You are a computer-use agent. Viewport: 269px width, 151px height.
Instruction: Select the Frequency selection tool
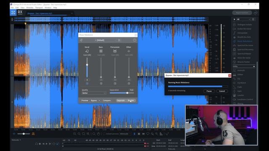(x=143, y=134)
